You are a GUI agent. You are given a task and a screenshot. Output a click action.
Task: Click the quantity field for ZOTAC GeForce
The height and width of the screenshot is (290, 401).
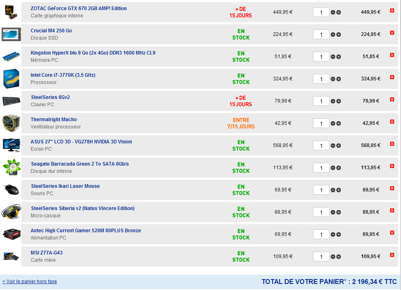(321, 13)
